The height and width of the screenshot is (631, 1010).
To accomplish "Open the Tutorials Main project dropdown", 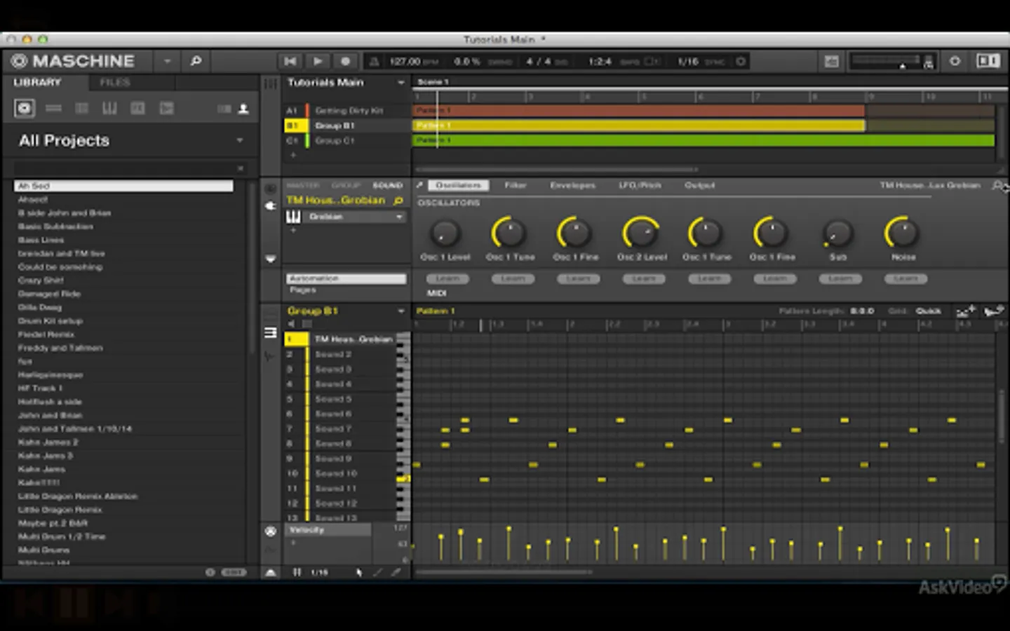I will pos(400,83).
